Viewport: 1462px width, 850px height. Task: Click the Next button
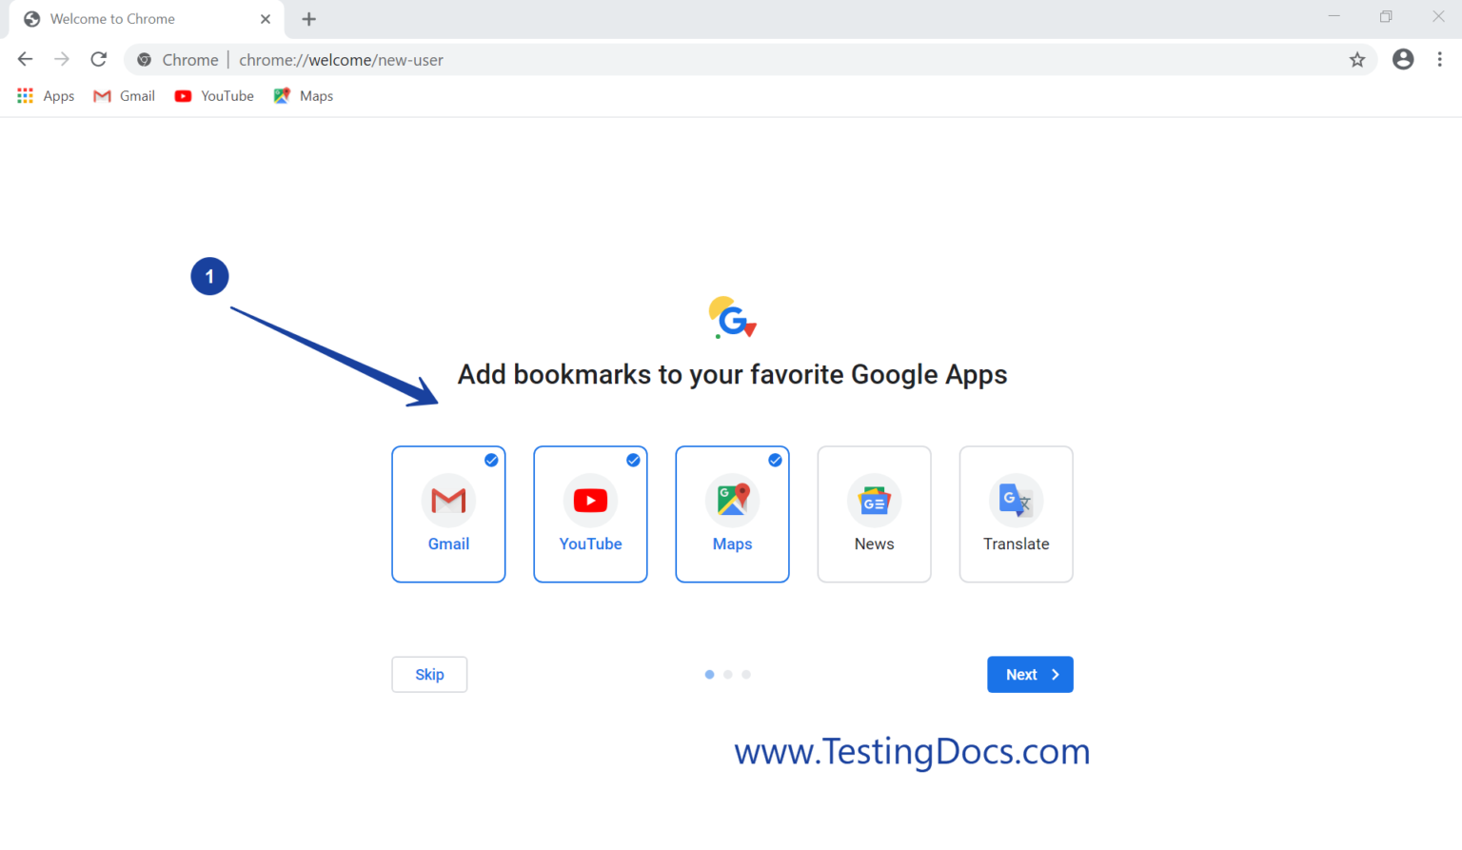pyautogui.click(x=1030, y=674)
